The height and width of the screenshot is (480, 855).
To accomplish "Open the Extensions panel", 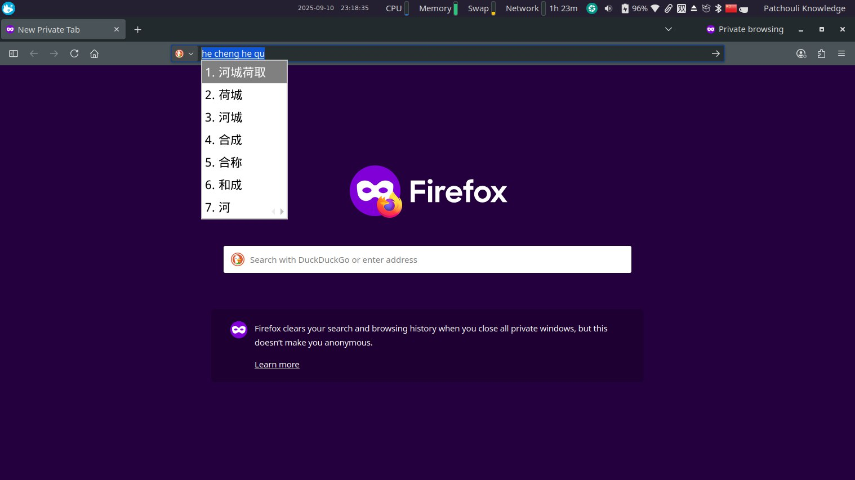I will [x=821, y=53].
